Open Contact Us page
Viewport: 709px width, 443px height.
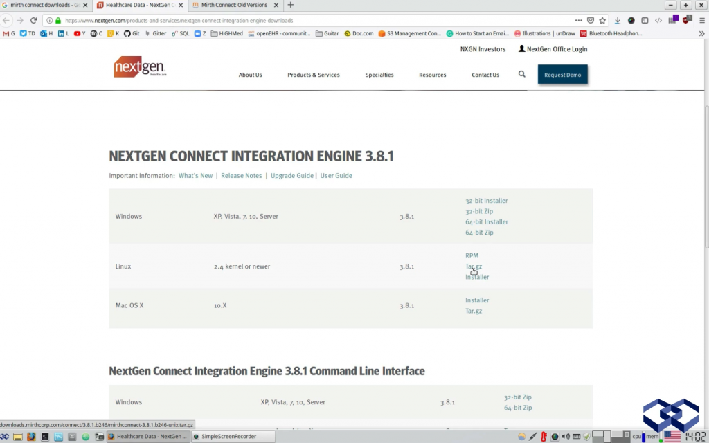pos(485,75)
